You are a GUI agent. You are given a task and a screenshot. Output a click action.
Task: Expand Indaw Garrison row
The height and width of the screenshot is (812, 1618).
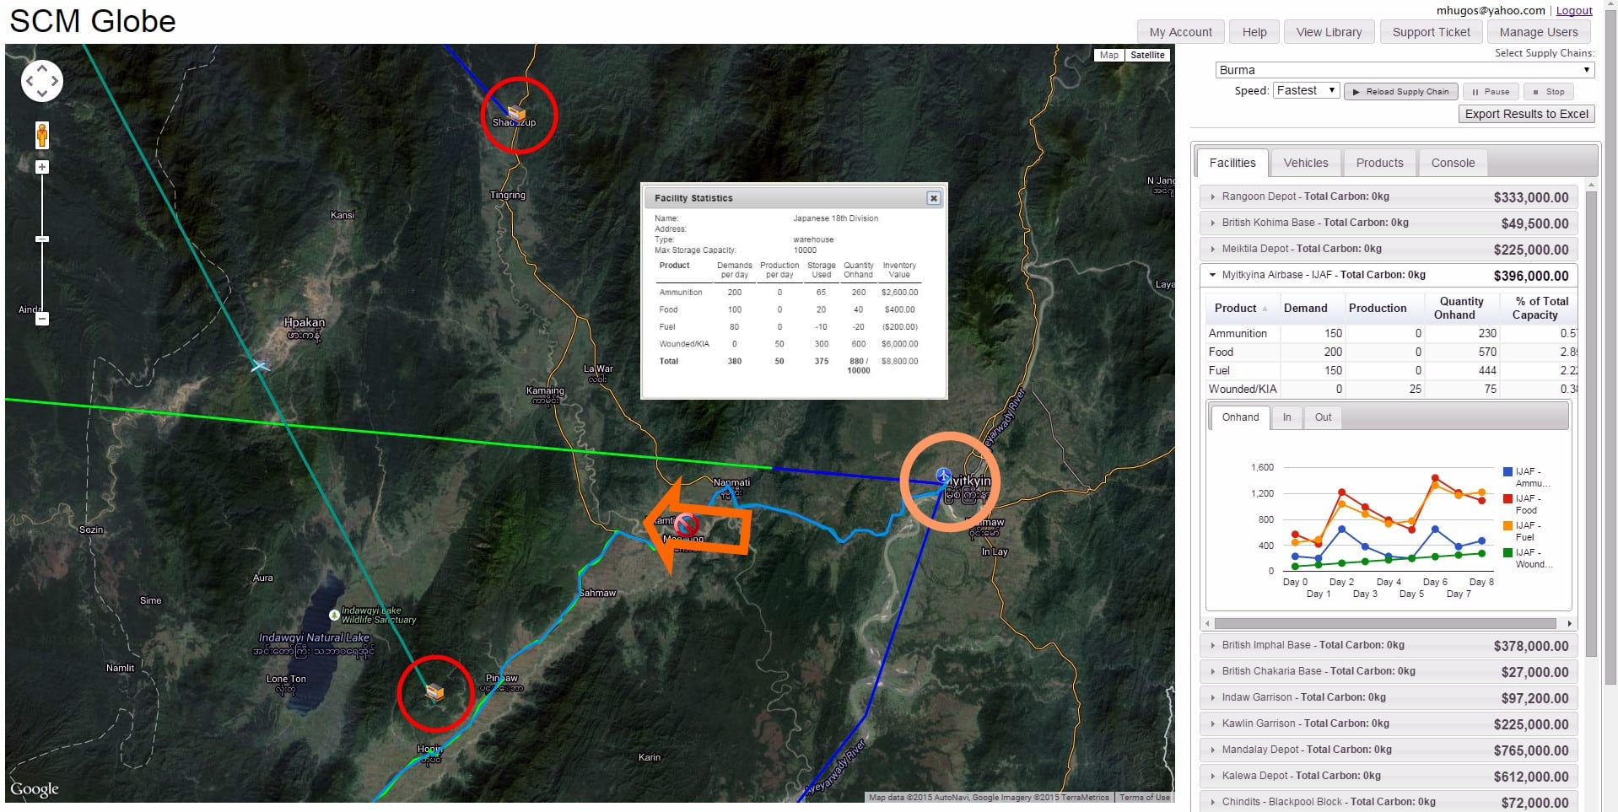click(x=1389, y=697)
